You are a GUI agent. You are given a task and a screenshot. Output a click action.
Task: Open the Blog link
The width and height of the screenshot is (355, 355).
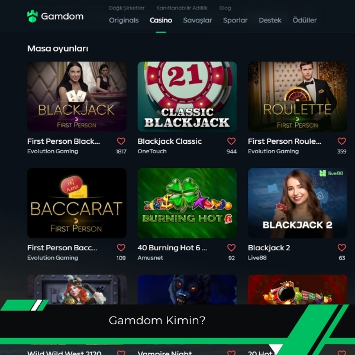[x=225, y=8]
